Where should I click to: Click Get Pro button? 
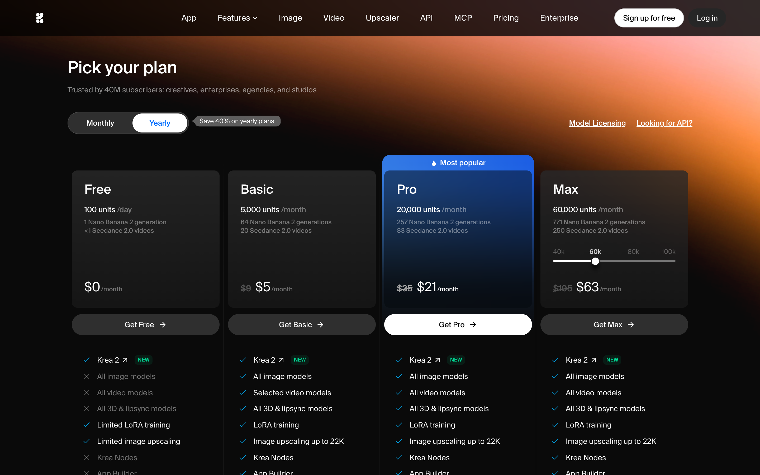click(458, 325)
